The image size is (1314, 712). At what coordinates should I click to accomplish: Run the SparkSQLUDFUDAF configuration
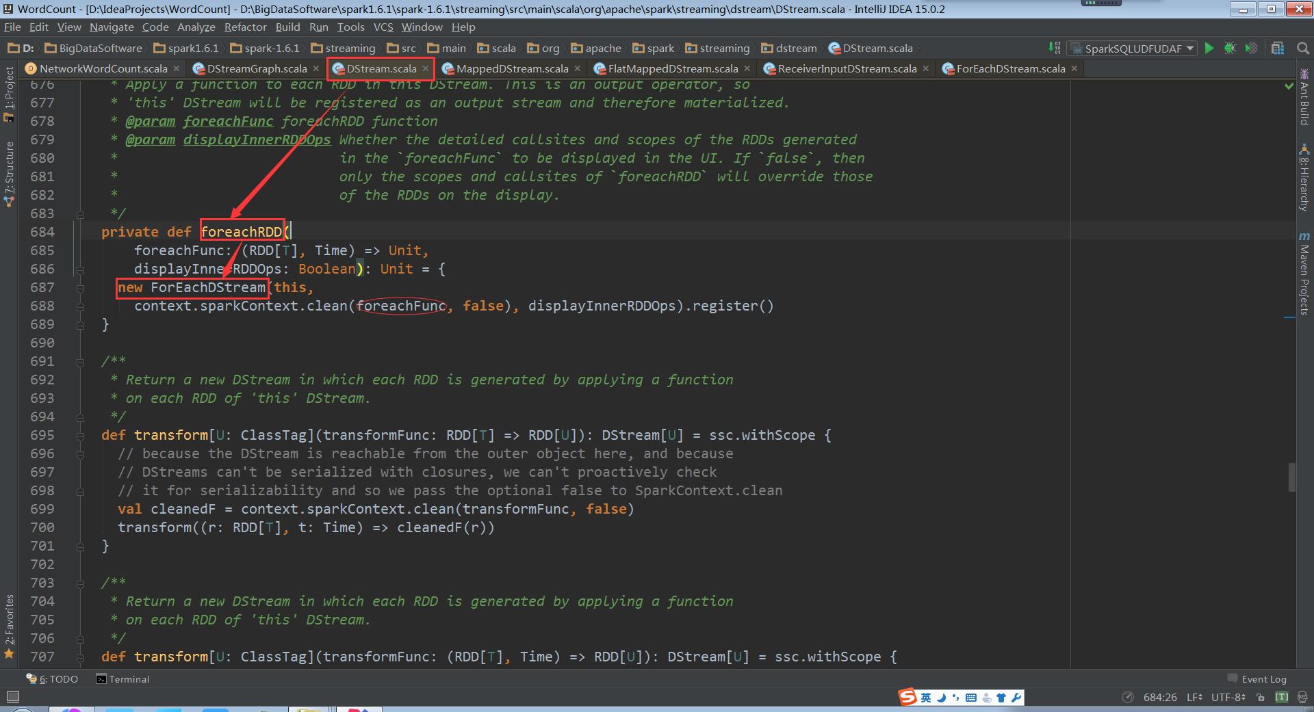click(1209, 48)
